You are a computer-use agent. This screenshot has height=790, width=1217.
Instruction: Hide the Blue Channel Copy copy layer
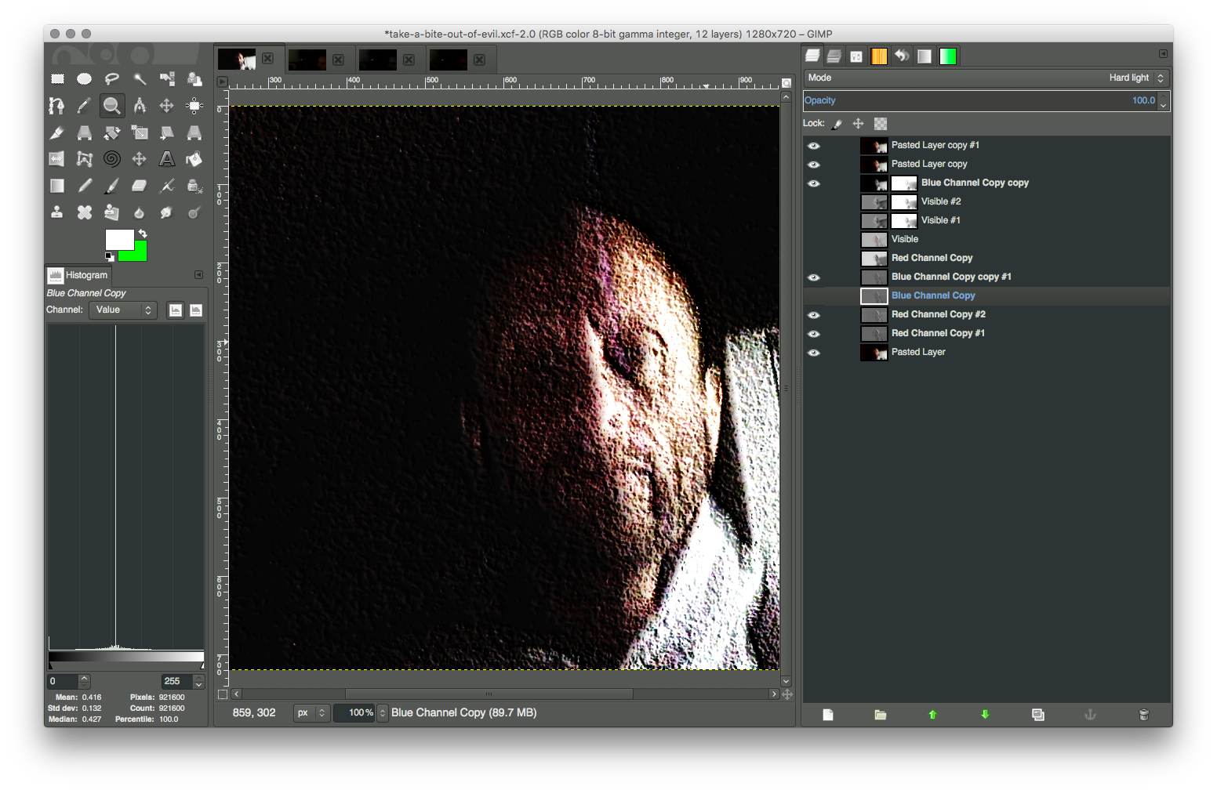point(814,183)
